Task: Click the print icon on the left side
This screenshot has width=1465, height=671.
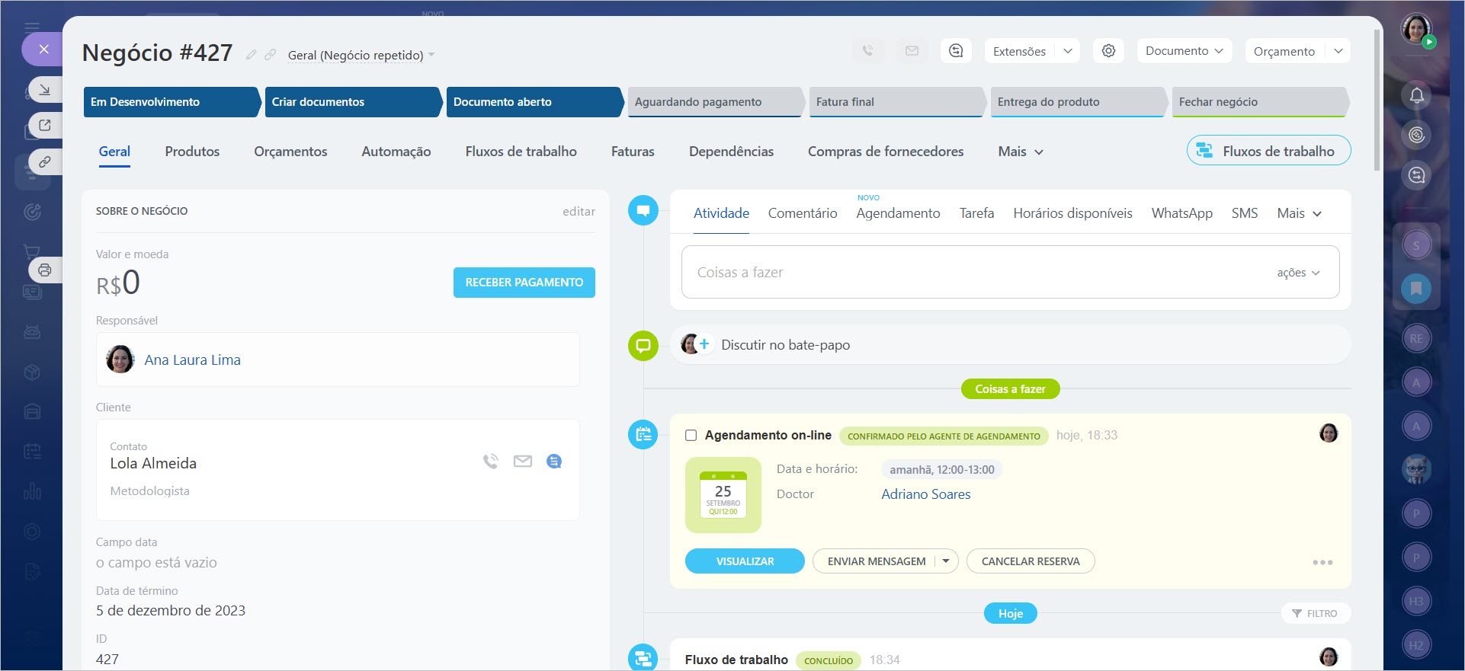Action: pos(45,270)
